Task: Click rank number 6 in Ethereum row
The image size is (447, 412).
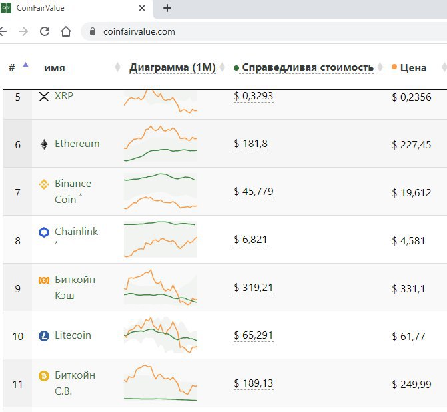Action: (x=18, y=144)
